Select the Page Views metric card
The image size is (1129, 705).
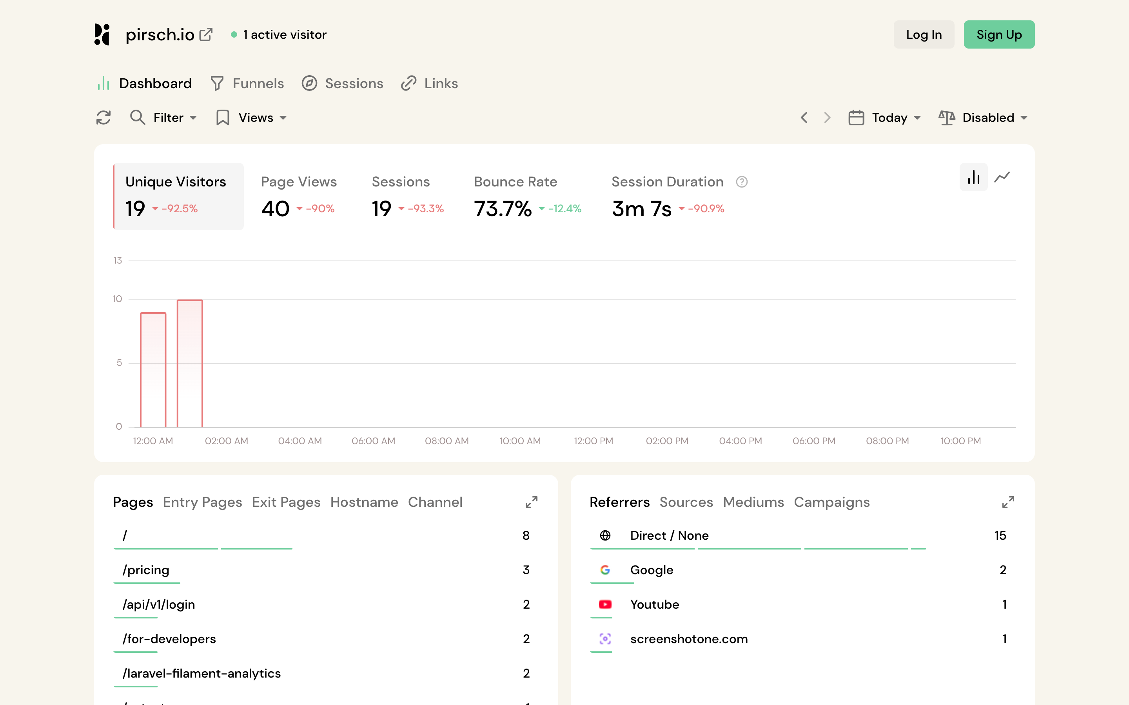click(299, 196)
